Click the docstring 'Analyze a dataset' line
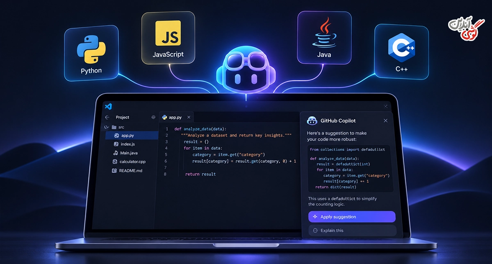This screenshot has height=264, width=492. 236,135
